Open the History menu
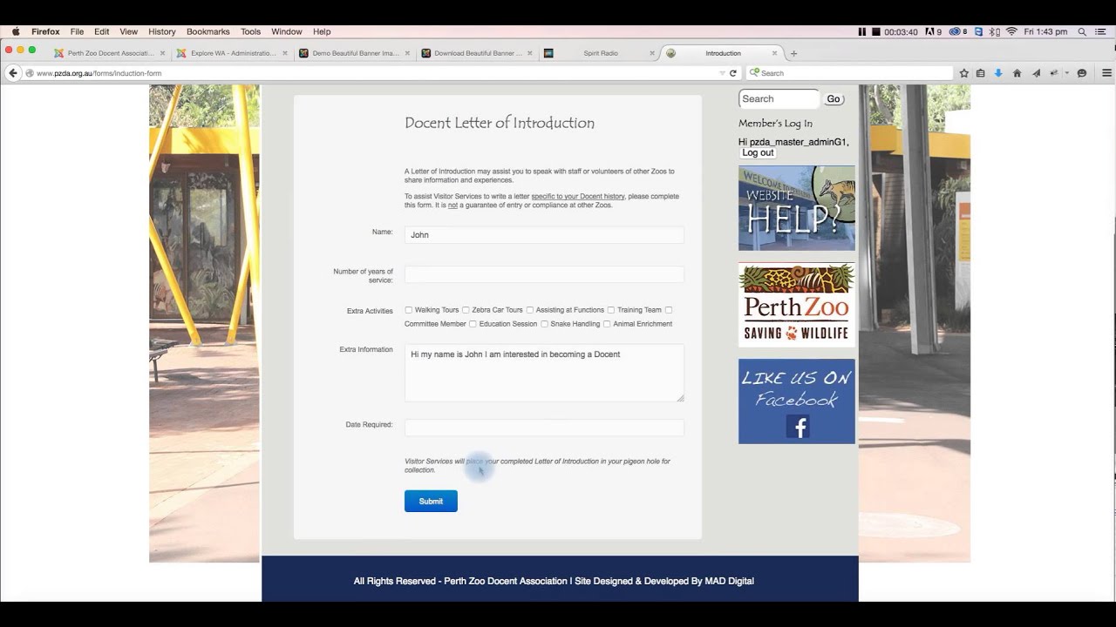 pyautogui.click(x=161, y=31)
